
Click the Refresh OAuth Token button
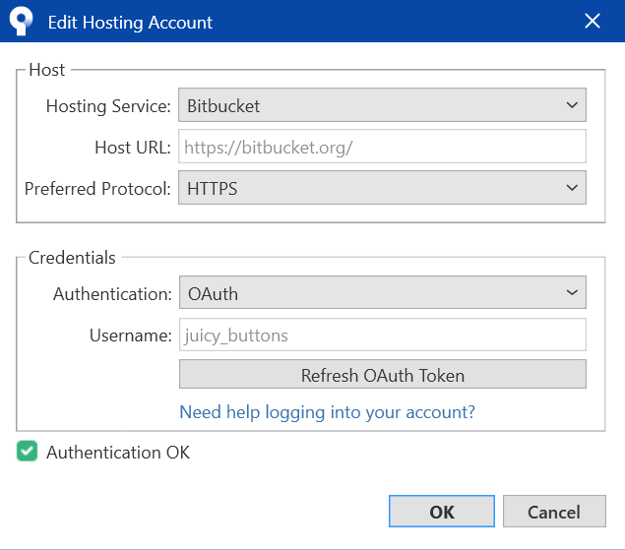(382, 374)
